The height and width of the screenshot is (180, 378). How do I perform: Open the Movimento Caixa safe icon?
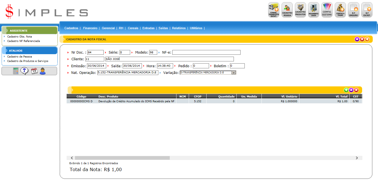(x=313, y=10)
